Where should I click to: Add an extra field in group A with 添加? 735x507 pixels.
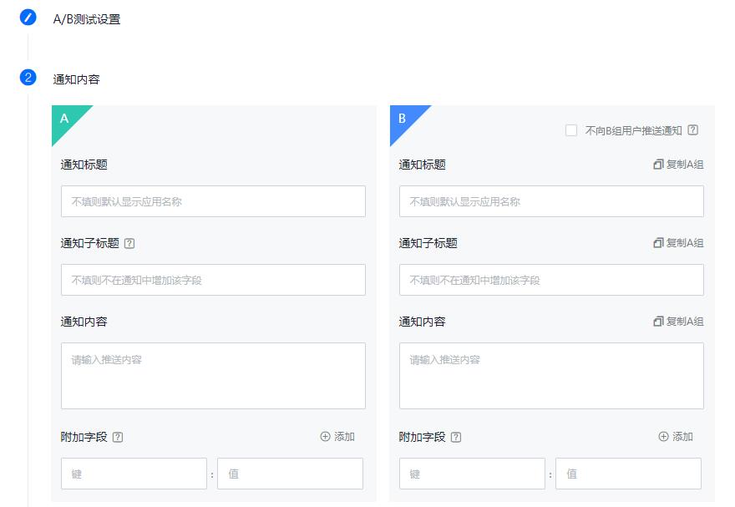coord(337,437)
